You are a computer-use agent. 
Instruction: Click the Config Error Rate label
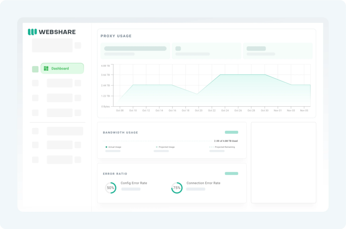134,183
